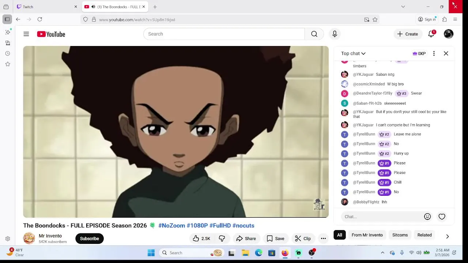The height and width of the screenshot is (263, 468).
Task: Bookmark this page with star icon
Action: click(375, 20)
